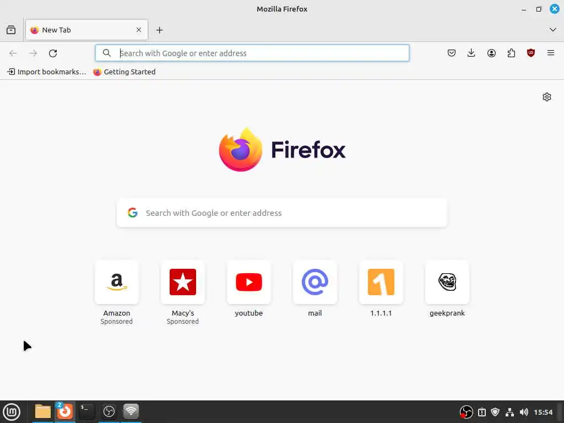Go forward one page
564x423 pixels.
click(33, 53)
